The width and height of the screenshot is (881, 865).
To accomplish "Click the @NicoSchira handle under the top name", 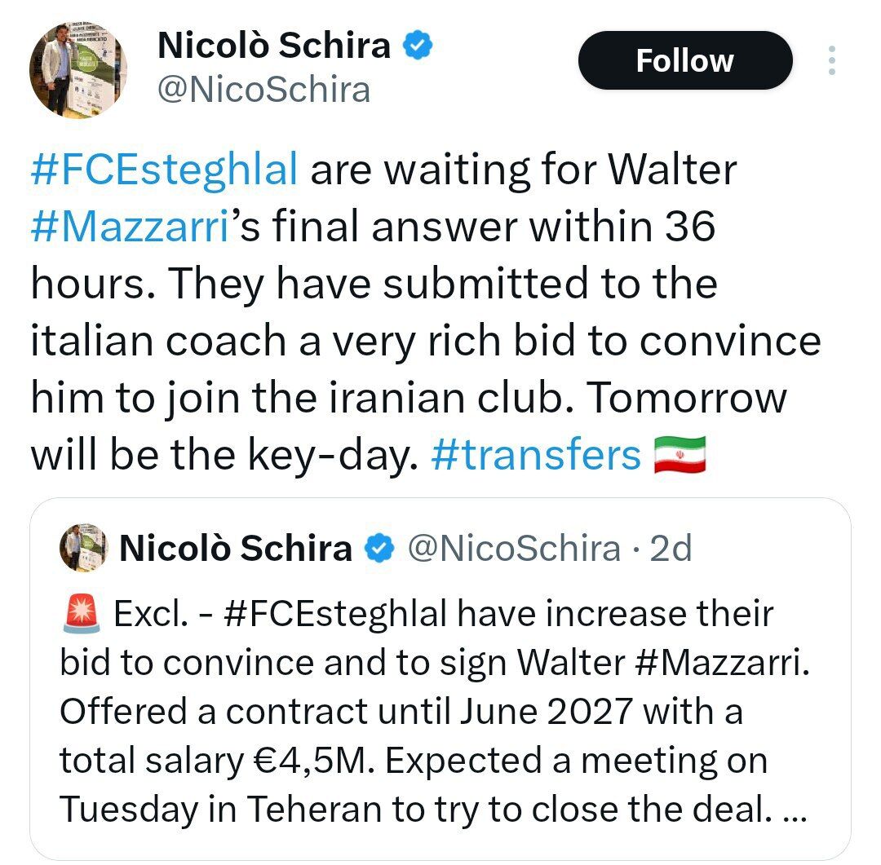I will [263, 90].
